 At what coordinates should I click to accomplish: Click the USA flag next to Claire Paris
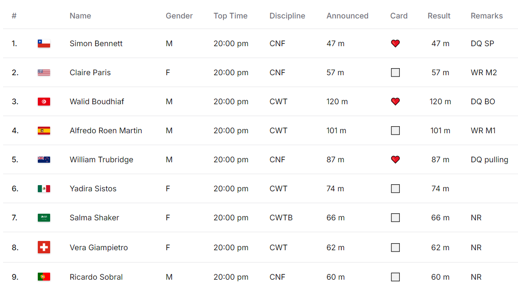[x=44, y=73]
